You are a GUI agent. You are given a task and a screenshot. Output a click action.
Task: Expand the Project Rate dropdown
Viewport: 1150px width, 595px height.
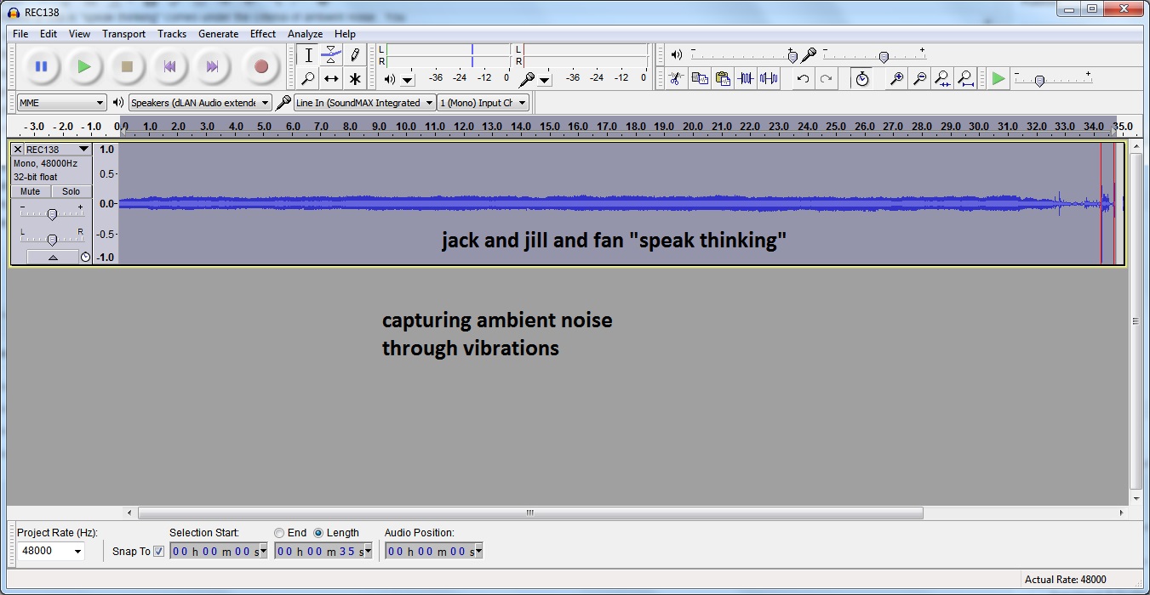pyautogui.click(x=51, y=551)
